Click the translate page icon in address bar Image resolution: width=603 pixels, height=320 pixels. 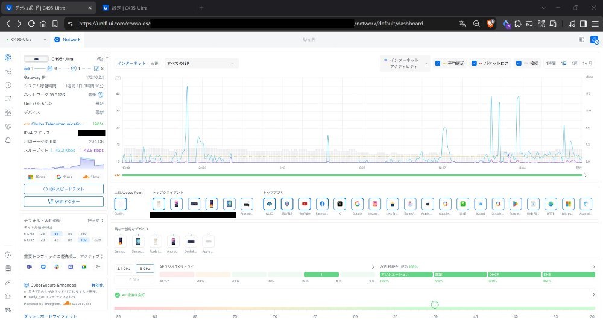coord(463,24)
